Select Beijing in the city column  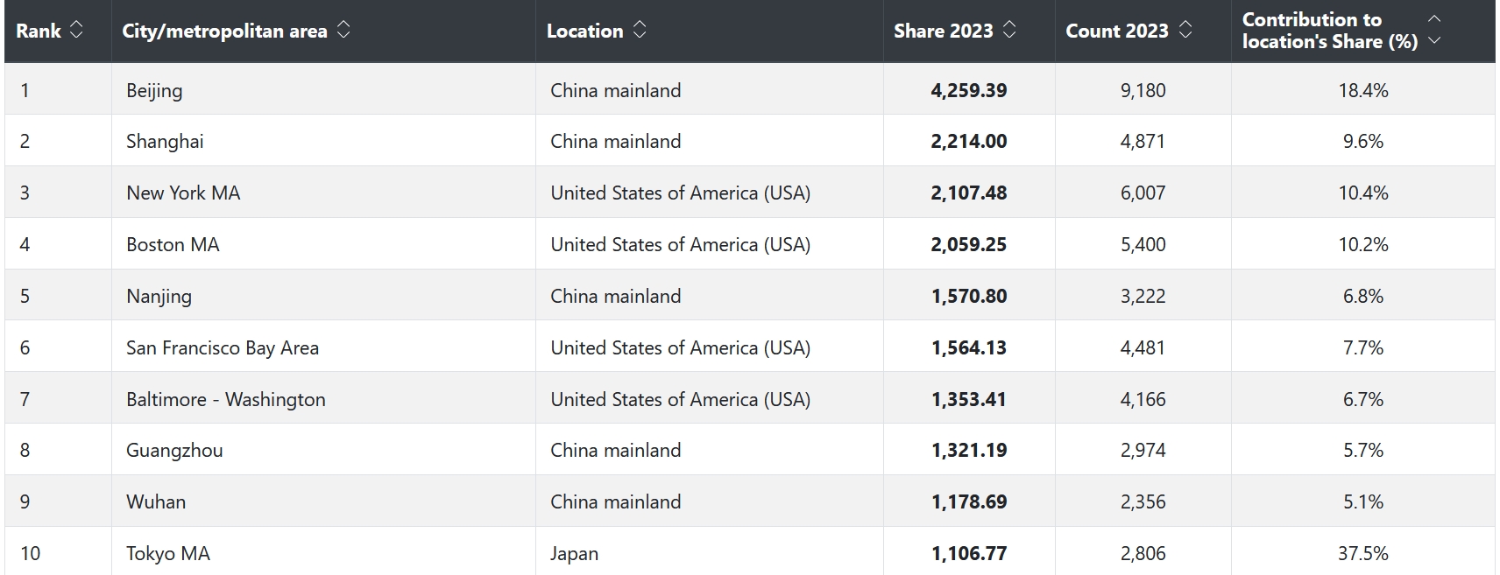[x=154, y=90]
